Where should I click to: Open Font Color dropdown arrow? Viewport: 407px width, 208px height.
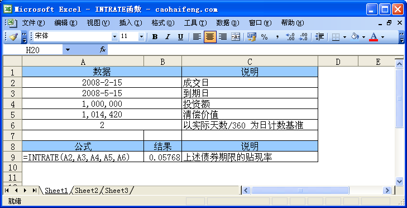(x=382, y=37)
